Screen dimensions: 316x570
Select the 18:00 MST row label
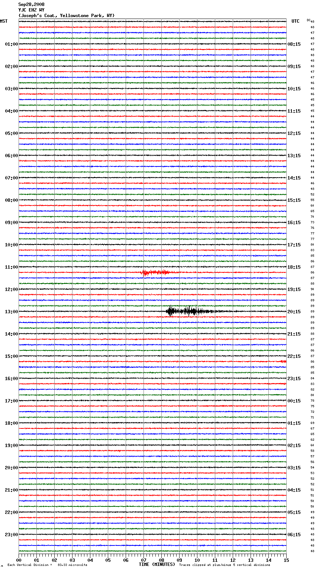click(x=12, y=423)
